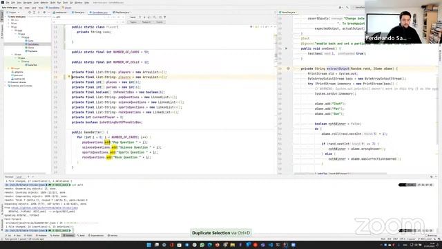The width and height of the screenshot is (442, 249).
Task: Switch to Game.java editor tab
Action: pos(78,12)
